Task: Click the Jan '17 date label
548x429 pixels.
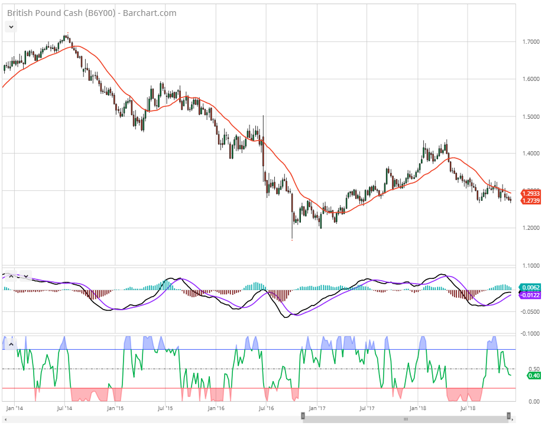Action: pyautogui.click(x=317, y=408)
